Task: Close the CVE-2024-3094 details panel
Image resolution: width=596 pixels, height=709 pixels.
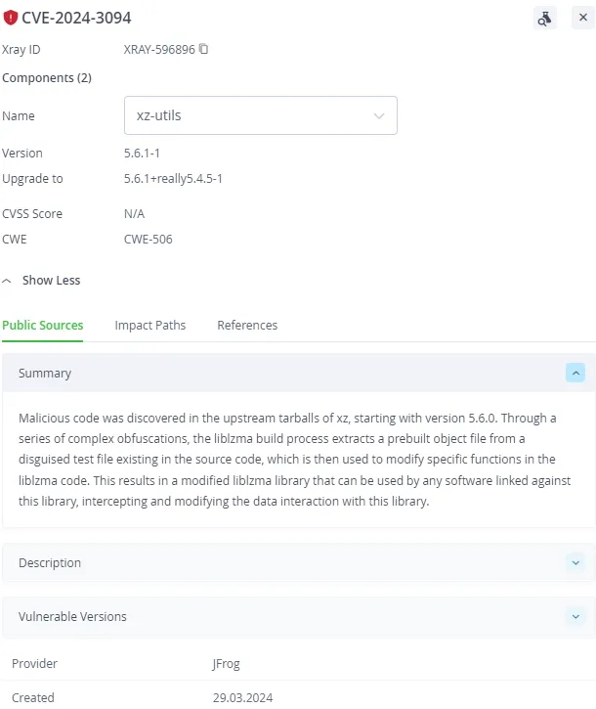Action: [583, 18]
